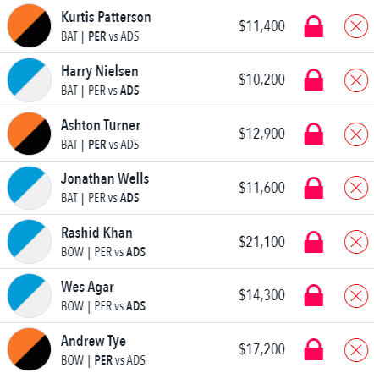Toggle lock on Rashid Khan
Screen dimensions: 374x373
pyautogui.click(x=314, y=242)
